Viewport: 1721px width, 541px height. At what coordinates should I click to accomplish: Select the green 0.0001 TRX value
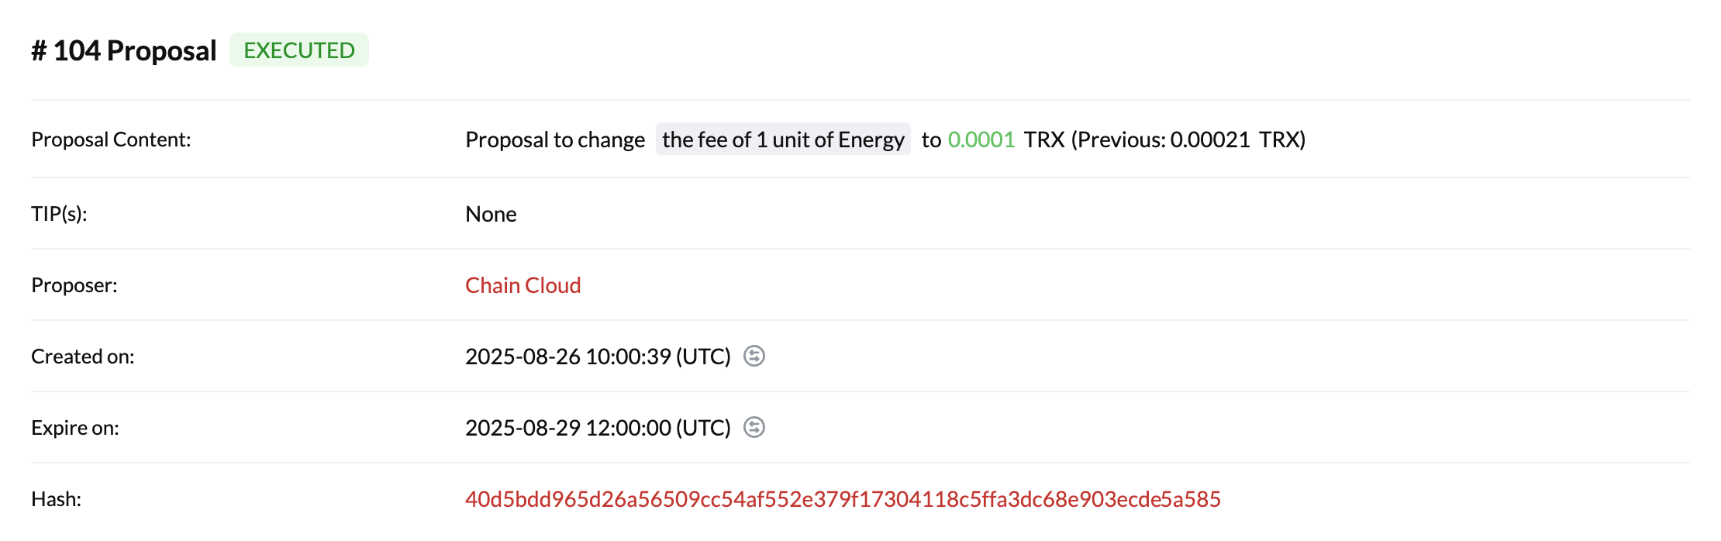tap(980, 140)
